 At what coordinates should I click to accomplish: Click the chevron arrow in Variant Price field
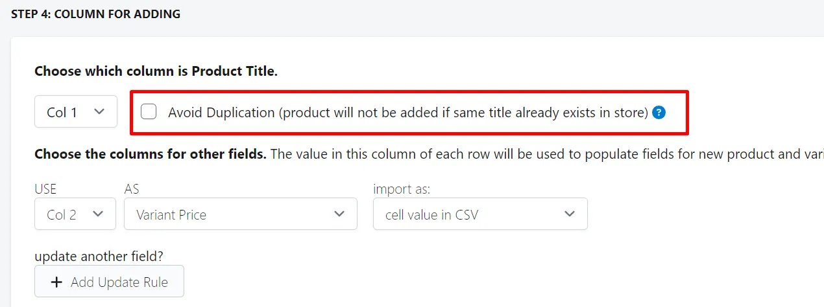339,214
